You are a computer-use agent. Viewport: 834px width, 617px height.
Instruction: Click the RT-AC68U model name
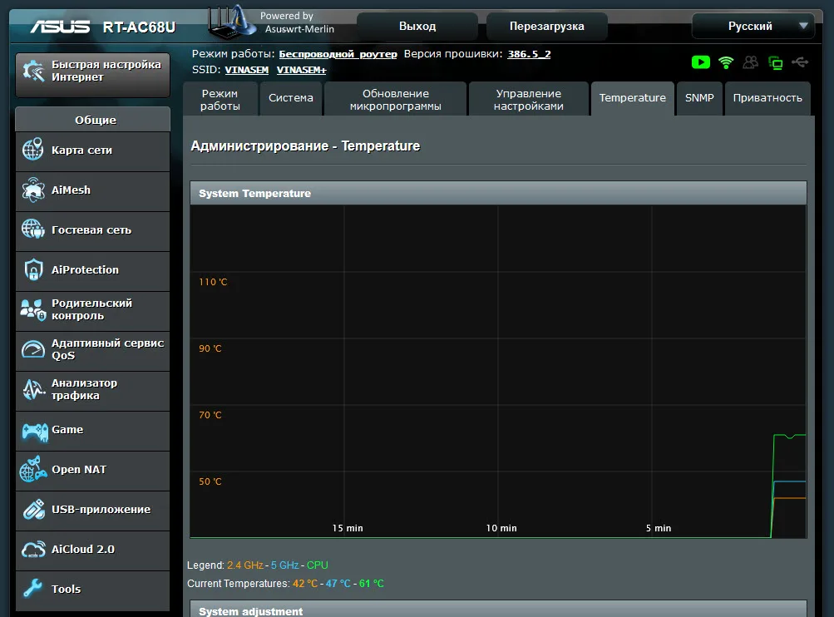click(x=139, y=27)
